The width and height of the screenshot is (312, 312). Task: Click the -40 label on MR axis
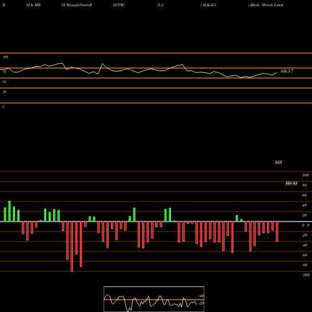(x=305, y=245)
